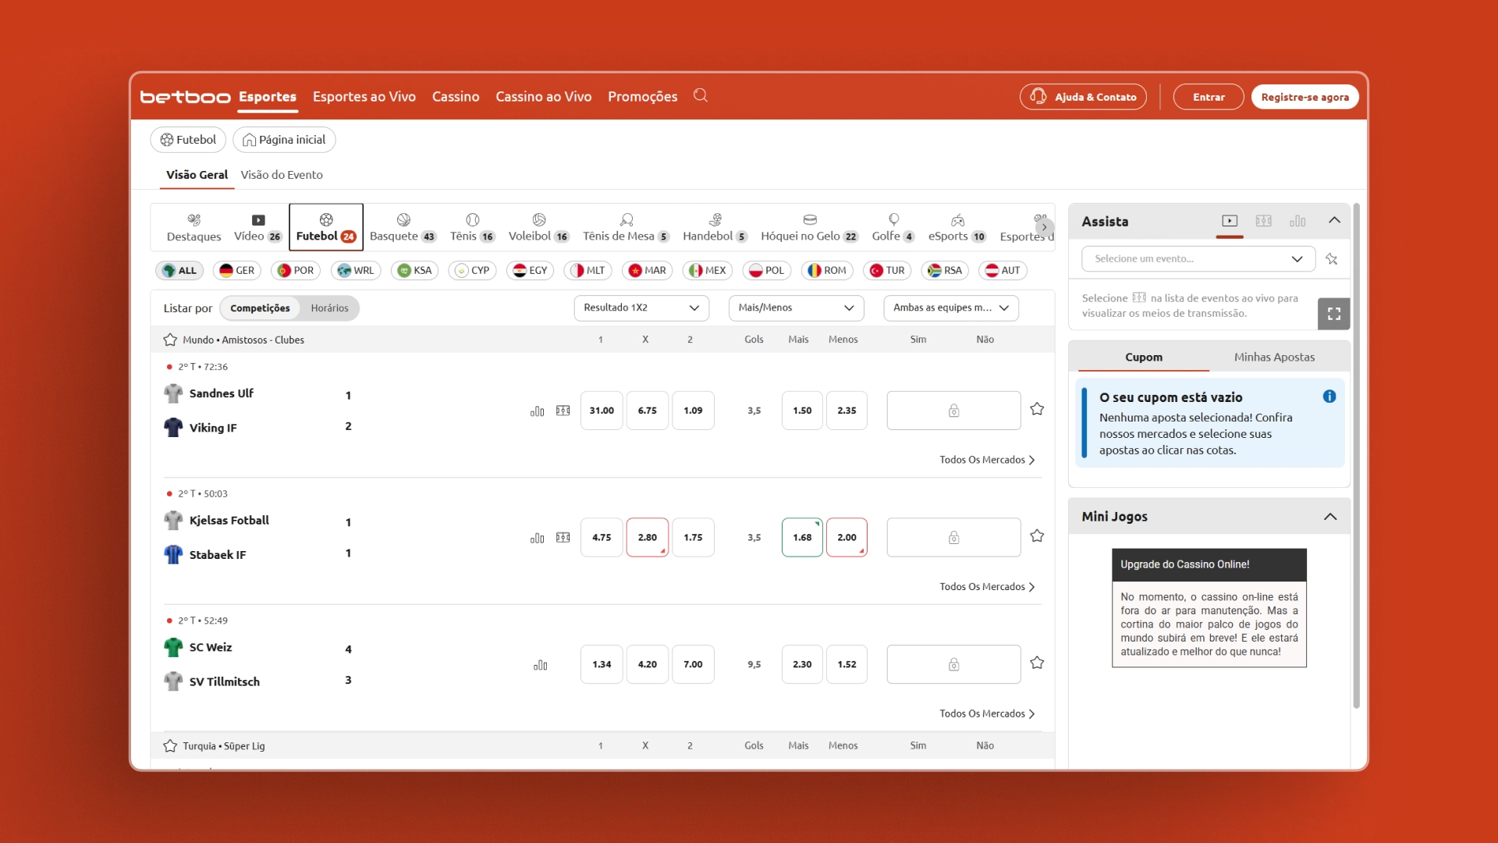This screenshot has height=843, width=1498.
Task: Click fullscreen icon in Assista panel
Action: pos(1334,314)
